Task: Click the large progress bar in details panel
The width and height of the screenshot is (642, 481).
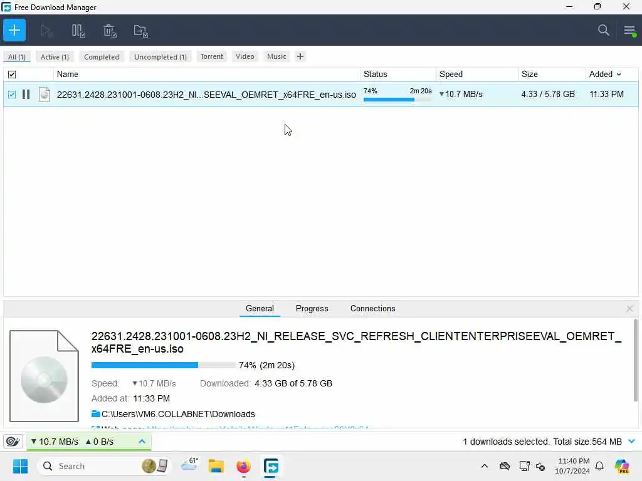Action: (164, 365)
